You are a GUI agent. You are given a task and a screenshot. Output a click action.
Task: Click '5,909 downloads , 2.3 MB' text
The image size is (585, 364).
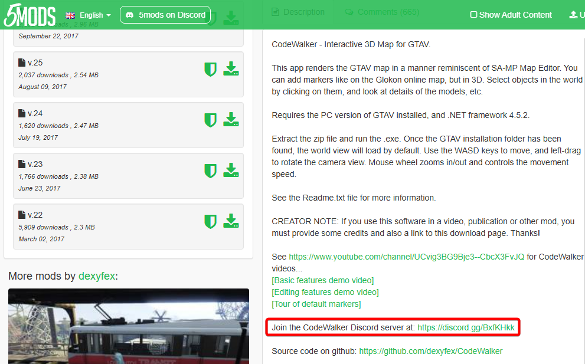pyautogui.click(x=57, y=227)
